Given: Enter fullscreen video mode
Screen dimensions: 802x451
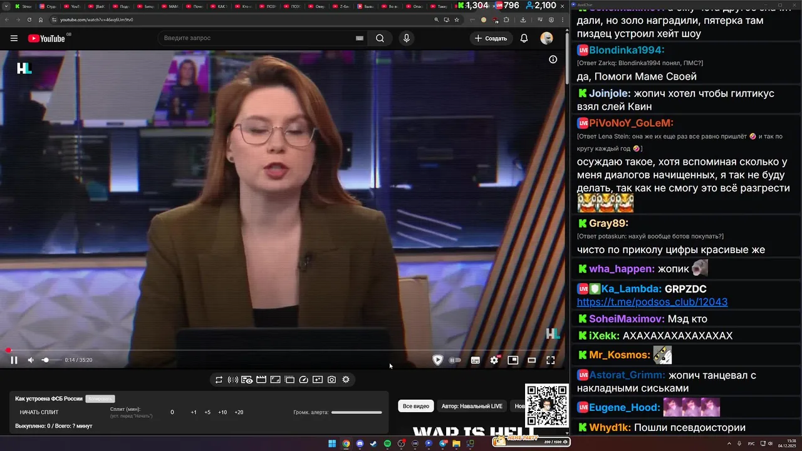Looking at the screenshot, I should point(551,360).
